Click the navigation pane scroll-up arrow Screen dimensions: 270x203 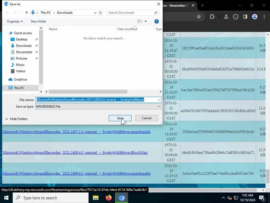[x=41, y=28]
